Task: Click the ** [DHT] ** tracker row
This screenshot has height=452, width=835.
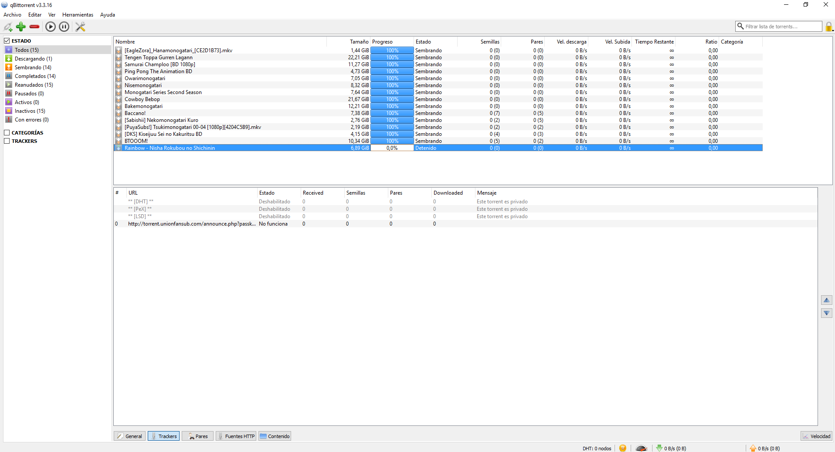Action: 465,202
